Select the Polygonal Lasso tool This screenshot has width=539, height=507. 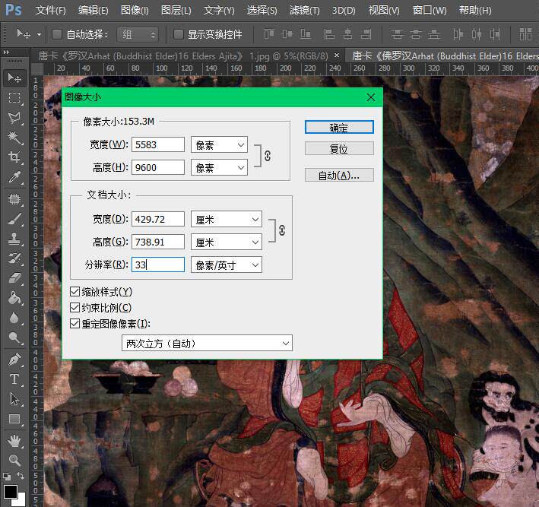(14, 118)
